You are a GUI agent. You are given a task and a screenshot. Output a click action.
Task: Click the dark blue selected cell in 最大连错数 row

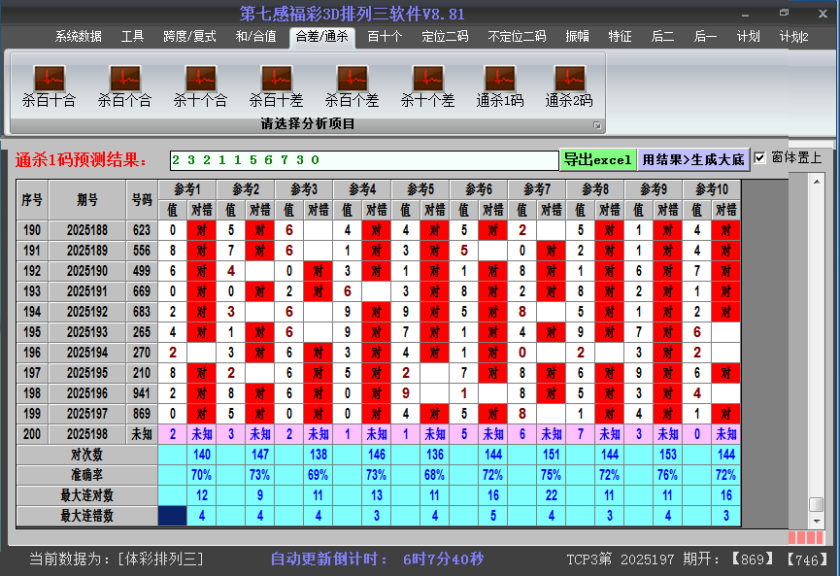[173, 516]
